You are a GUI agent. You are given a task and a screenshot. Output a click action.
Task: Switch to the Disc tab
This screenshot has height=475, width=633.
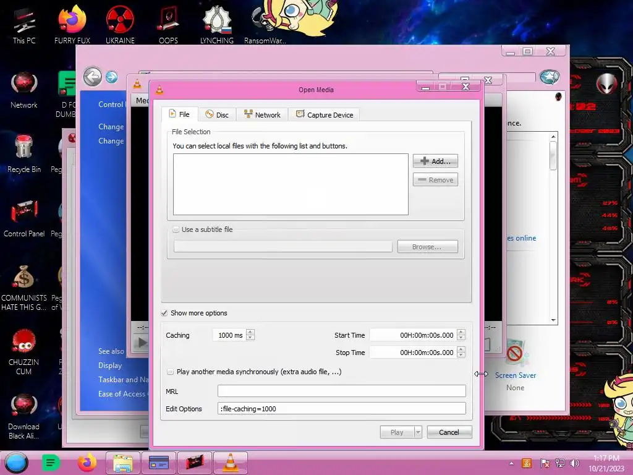click(217, 114)
